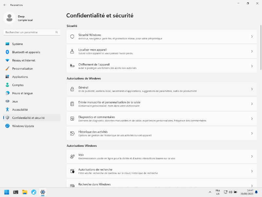262x197 pixels.
Task: Expand Historique des activités options
Action: 252,133
